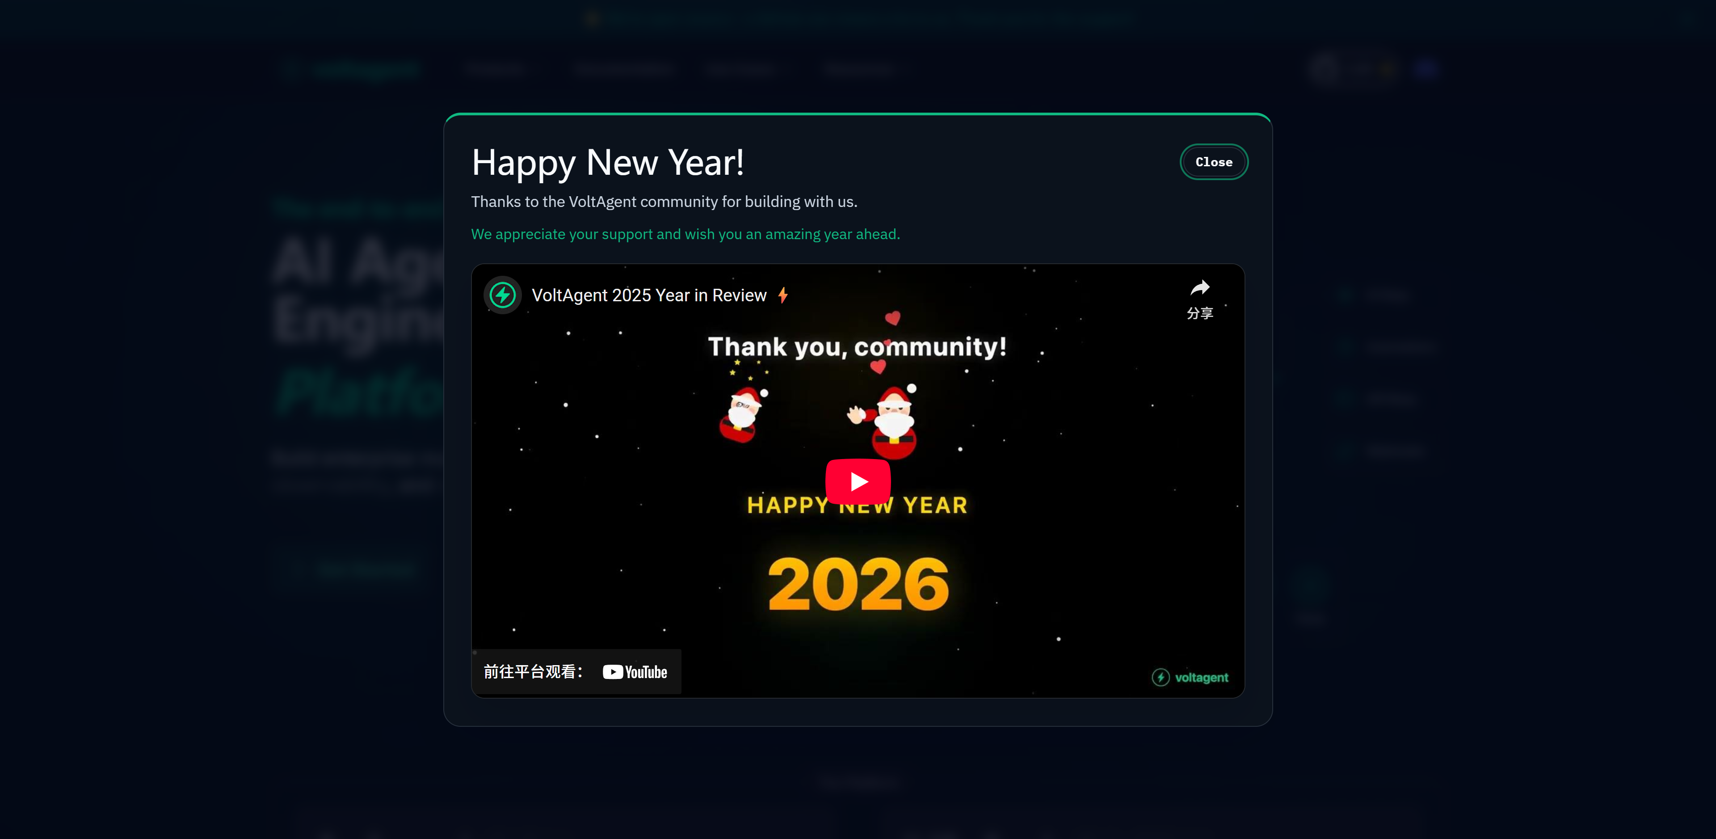Click the voltagent watermark in the video corner
This screenshot has height=839, width=1716.
1190,678
